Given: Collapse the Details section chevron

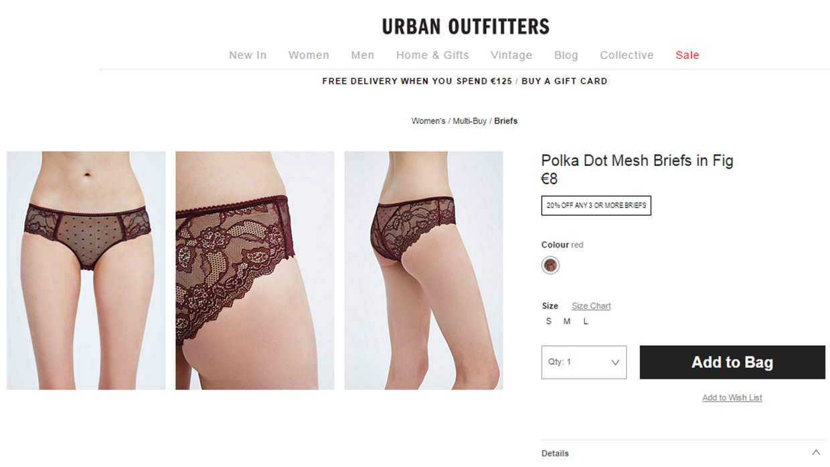Looking at the screenshot, I should (816, 453).
